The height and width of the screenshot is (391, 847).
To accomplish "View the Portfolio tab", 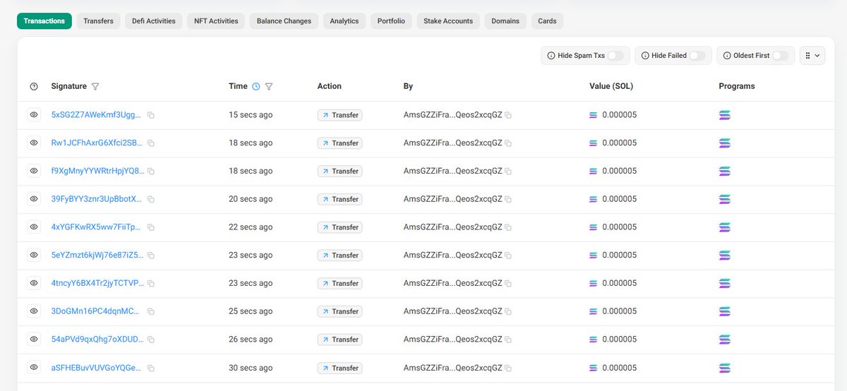I will coord(392,21).
